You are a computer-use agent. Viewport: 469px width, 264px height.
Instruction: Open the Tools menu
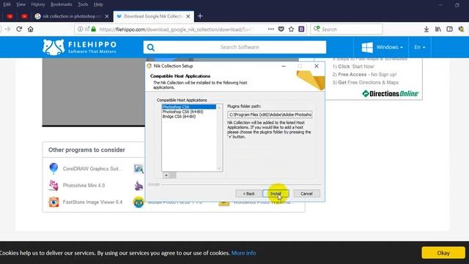tap(83, 4)
